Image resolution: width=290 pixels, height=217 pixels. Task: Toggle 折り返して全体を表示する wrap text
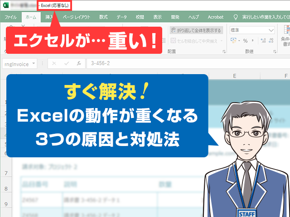tap(196, 30)
